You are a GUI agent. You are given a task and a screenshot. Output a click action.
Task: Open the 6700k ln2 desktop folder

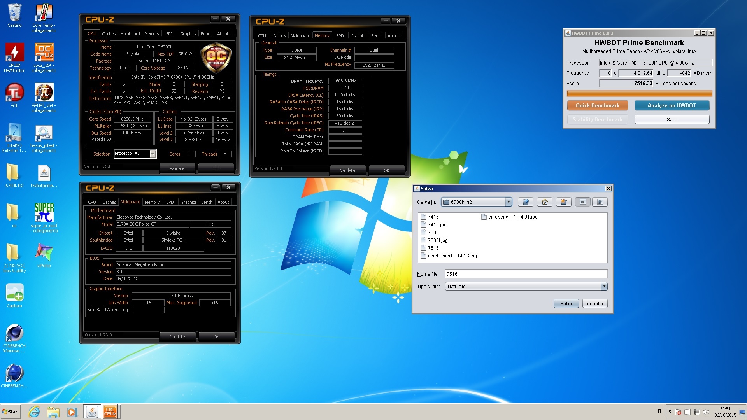pos(14,176)
